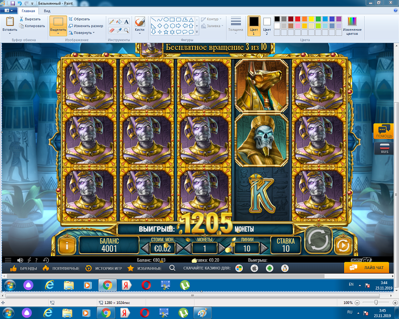399x319 pixels.
Task: Click the Кисти brush icon
Action: click(x=140, y=21)
